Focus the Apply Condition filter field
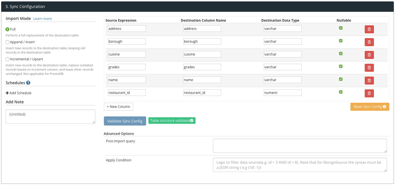The height and width of the screenshot is (185, 395). [300, 165]
